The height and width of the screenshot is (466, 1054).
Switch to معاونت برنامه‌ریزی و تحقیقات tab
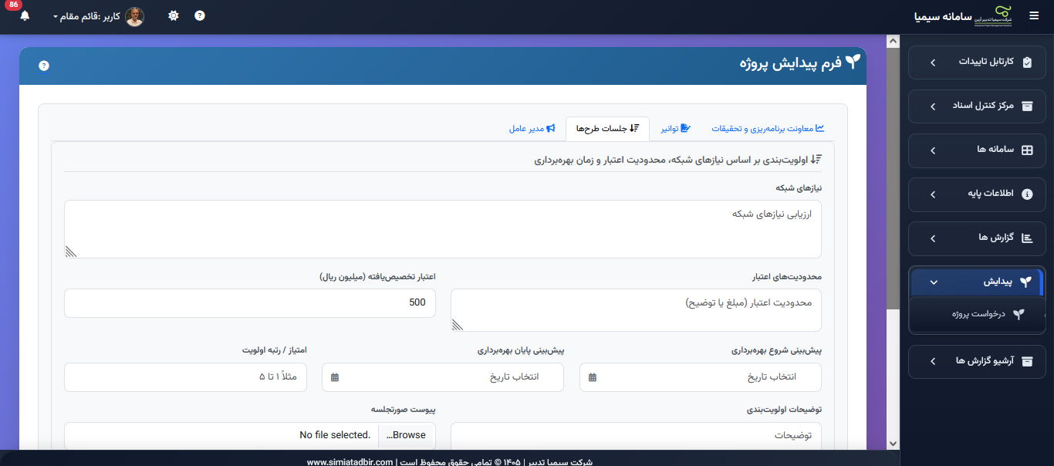768,129
